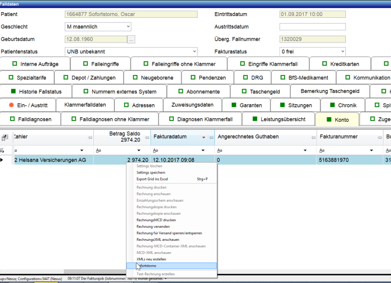391x283 pixels.
Task: Choose Sofortstorno from the context menu
Action: click(147, 266)
